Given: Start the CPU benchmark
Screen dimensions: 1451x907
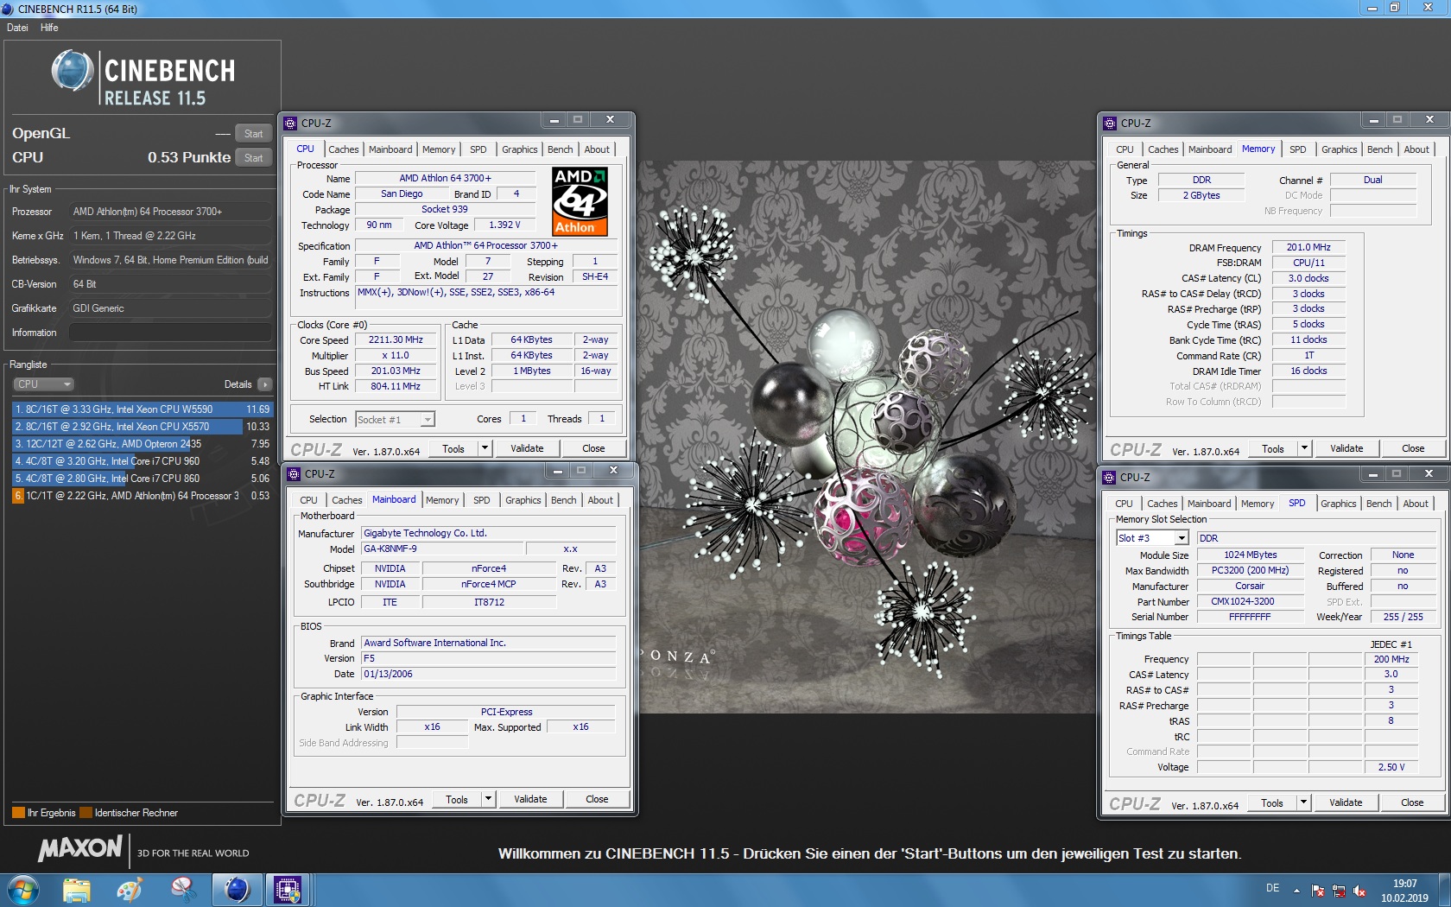Looking at the screenshot, I should point(253,157).
